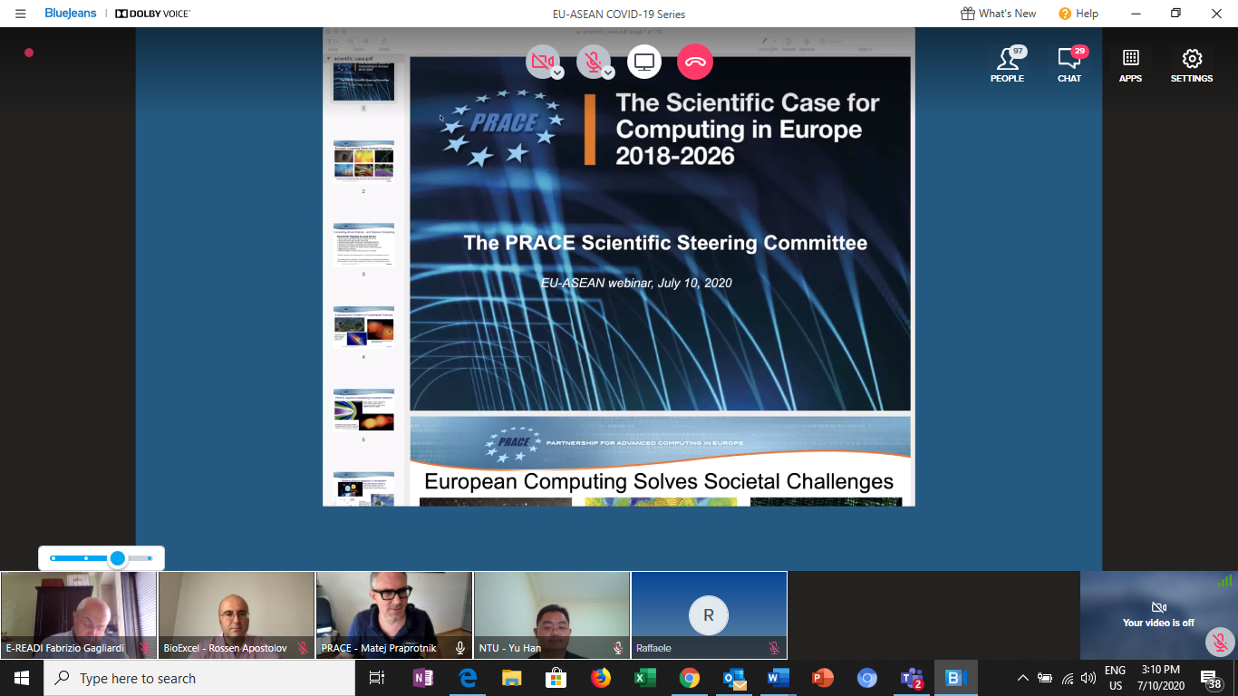
Task: Expand the camera options chevron
Action: [557, 72]
